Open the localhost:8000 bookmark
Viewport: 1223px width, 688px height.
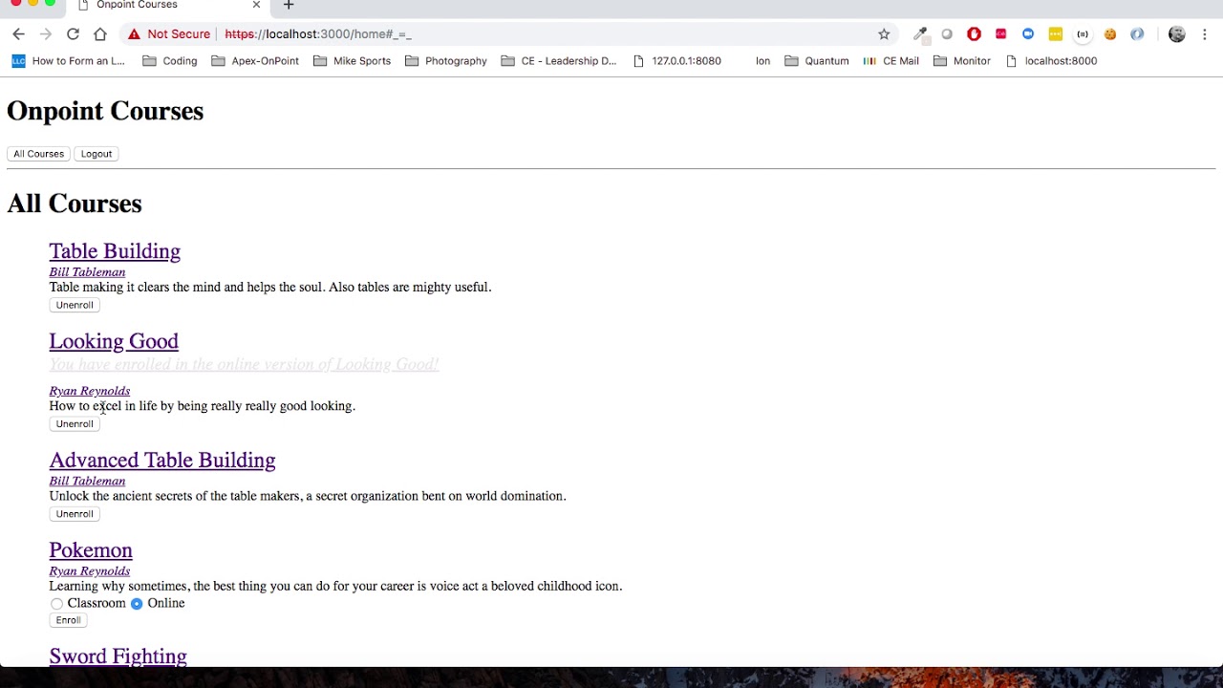(1051, 61)
